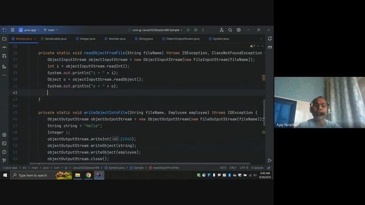Toggle the read-only lock icon

pyautogui.click(x=269, y=168)
